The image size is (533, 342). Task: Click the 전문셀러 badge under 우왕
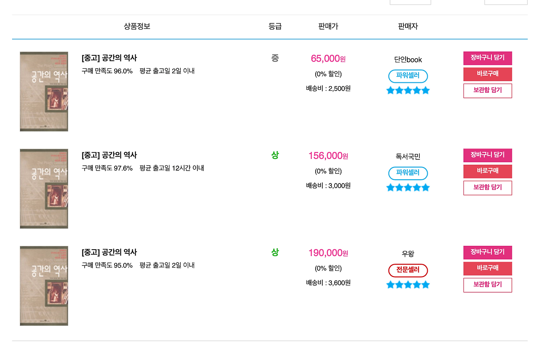(408, 270)
